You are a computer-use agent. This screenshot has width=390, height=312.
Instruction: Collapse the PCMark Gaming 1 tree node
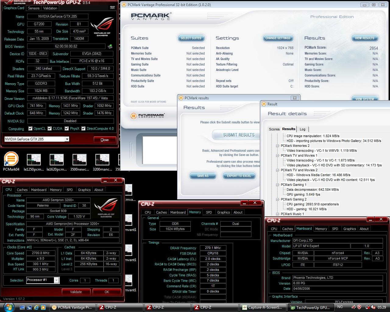tap(278, 185)
